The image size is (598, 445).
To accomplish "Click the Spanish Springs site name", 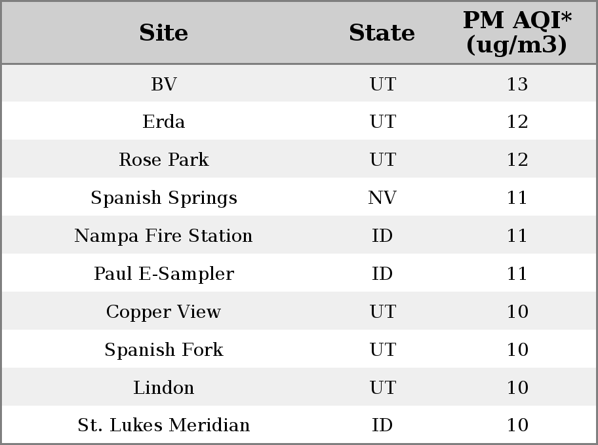I will [164, 198].
